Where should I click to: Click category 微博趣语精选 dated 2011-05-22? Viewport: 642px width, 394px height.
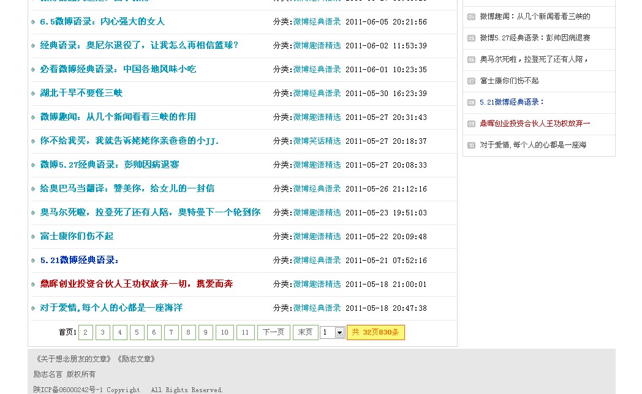coord(317,236)
